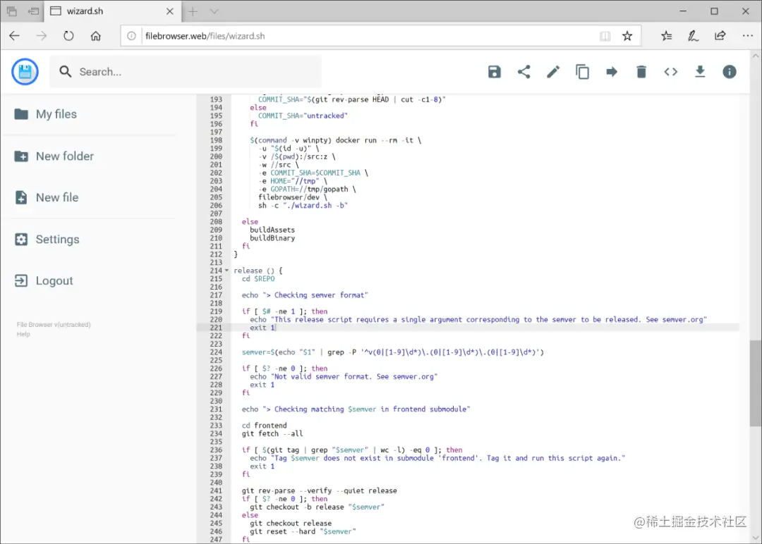762x544 pixels.
Task: Click 'buildAssets' on line 209
Action: coord(272,230)
